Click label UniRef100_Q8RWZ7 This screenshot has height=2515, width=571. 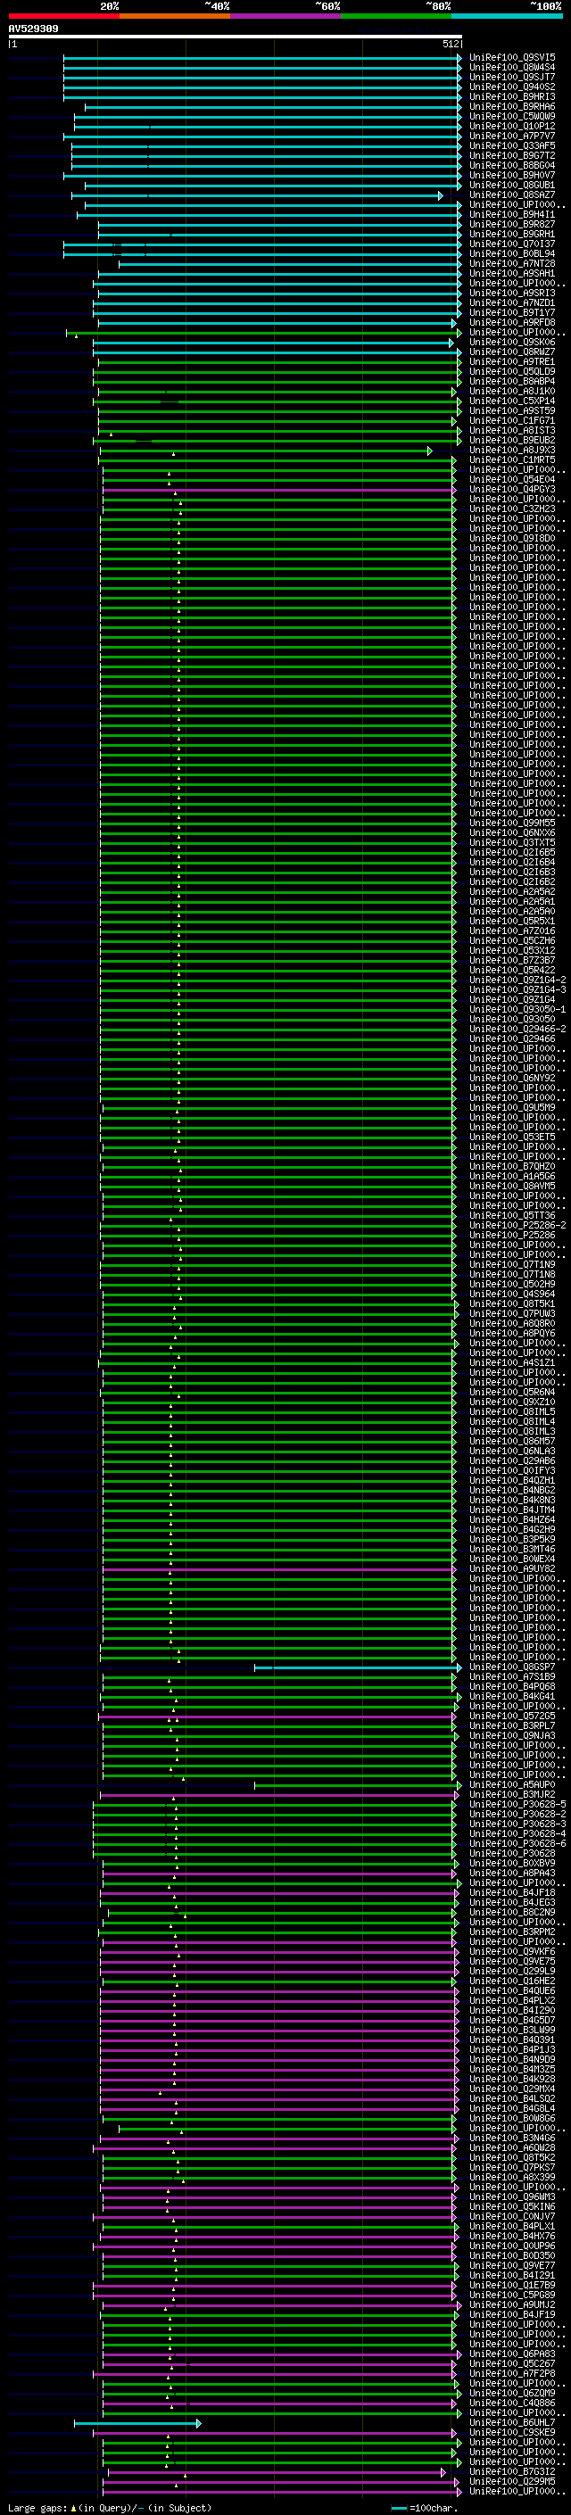pos(512,352)
